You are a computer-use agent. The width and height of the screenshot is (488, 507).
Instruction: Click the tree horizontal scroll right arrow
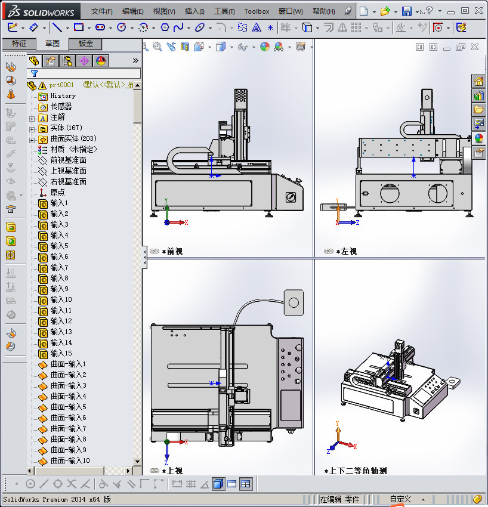tap(128, 471)
